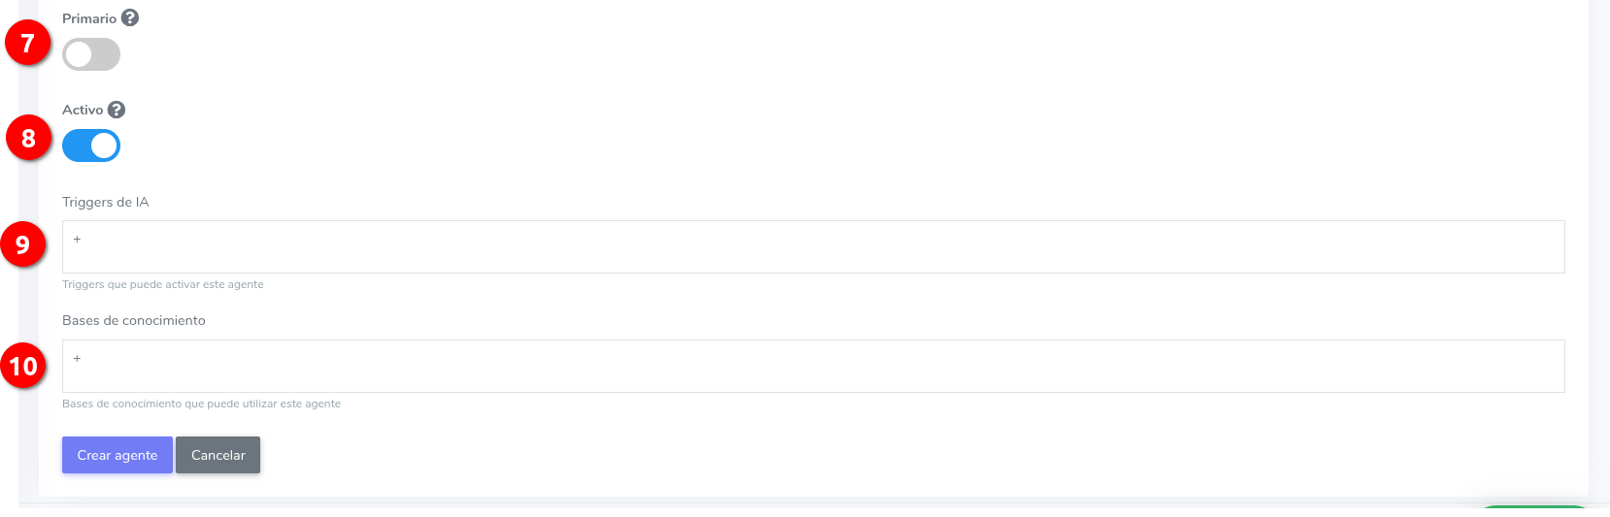
Task: Click the Primario label text
Action: pyautogui.click(x=89, y=18)
